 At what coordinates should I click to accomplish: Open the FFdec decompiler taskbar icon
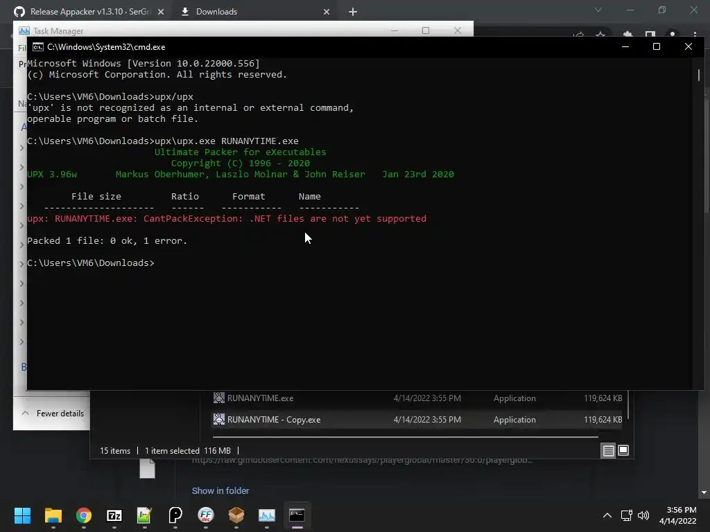point(205,515)
